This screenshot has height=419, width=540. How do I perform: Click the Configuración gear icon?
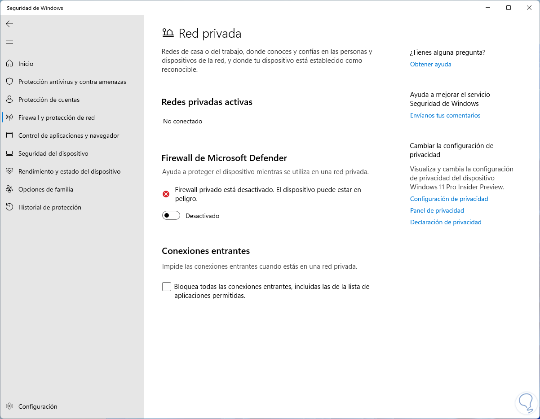(x=9, y=406)
